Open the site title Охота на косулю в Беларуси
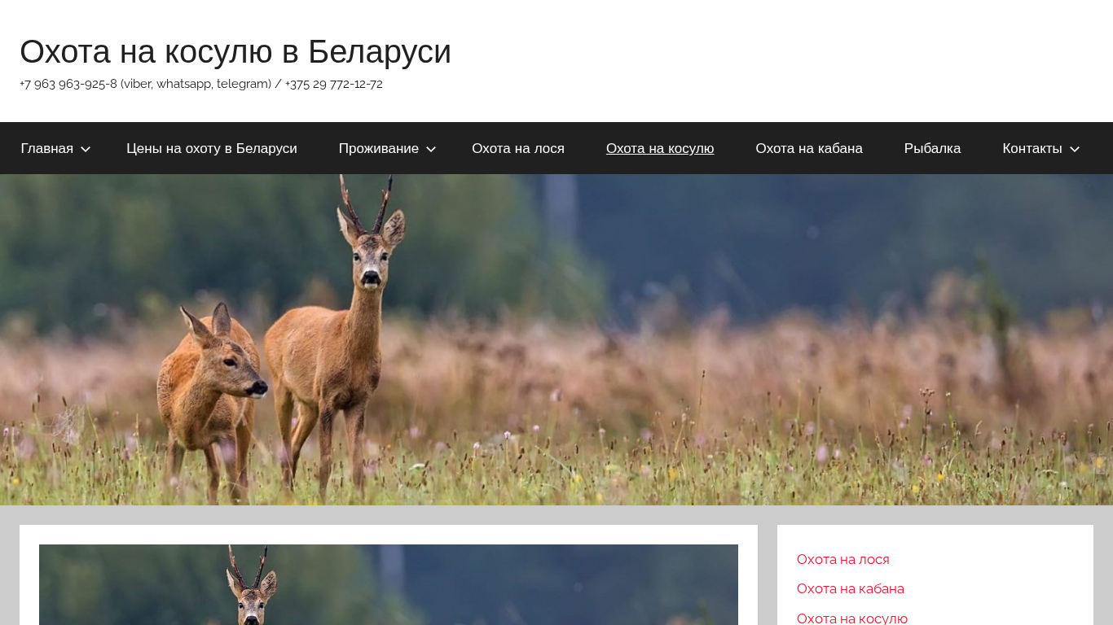Screen dimensions: 1113x625 coord(235,52)
